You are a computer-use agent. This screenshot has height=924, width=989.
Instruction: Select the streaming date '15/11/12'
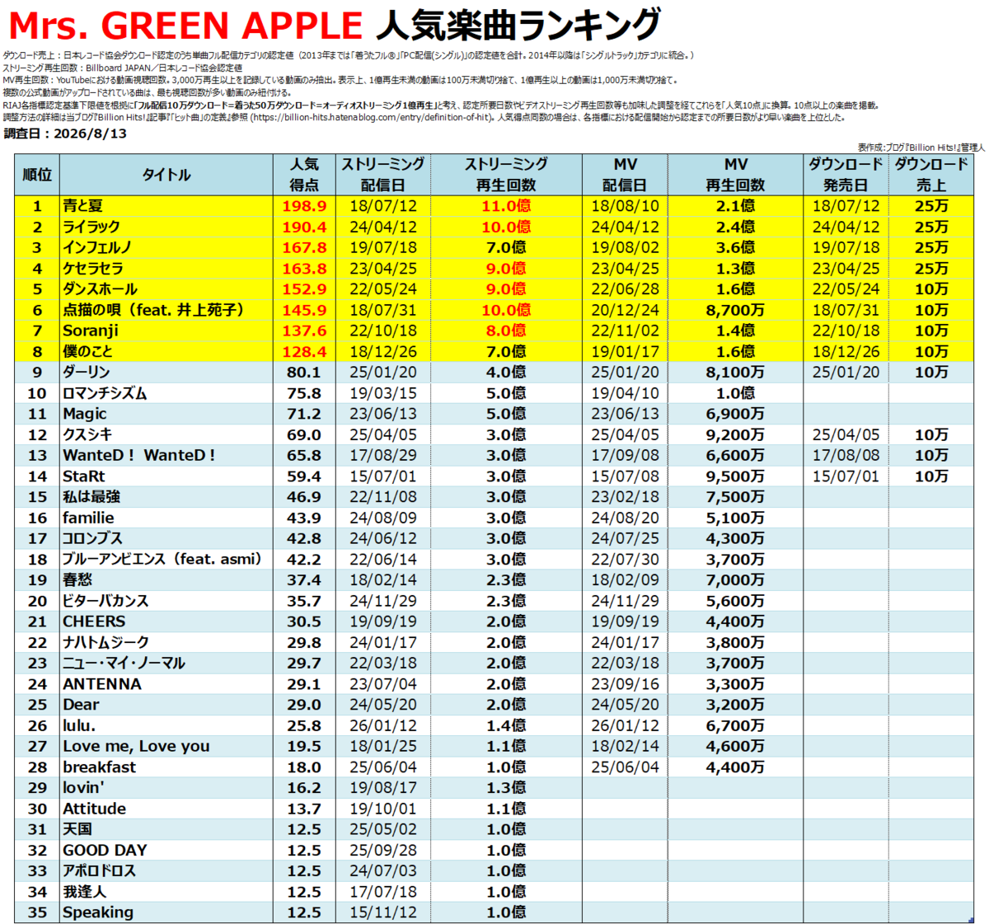tap(383, 912)
